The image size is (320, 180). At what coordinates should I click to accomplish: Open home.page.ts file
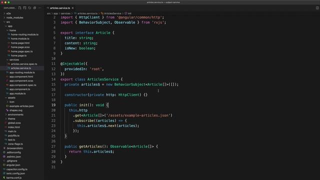pos(18,55)
